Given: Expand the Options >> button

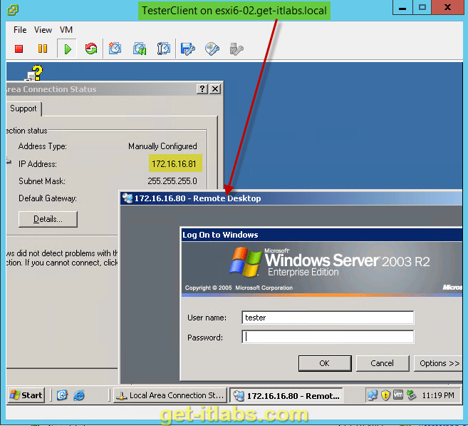Looking at the screenshot, I should coord(439,363).
